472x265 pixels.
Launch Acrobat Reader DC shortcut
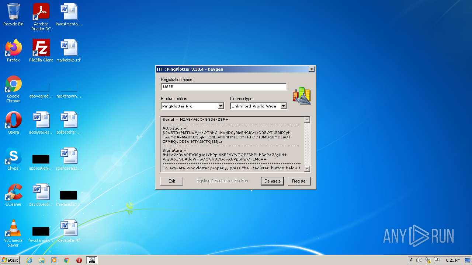pos(41,17)
